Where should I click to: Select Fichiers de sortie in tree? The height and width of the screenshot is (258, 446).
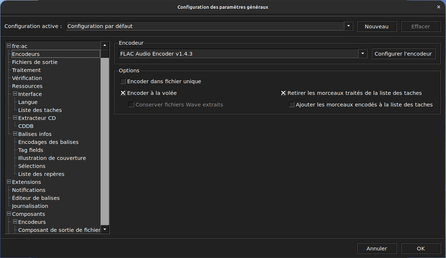click(35, 62)
